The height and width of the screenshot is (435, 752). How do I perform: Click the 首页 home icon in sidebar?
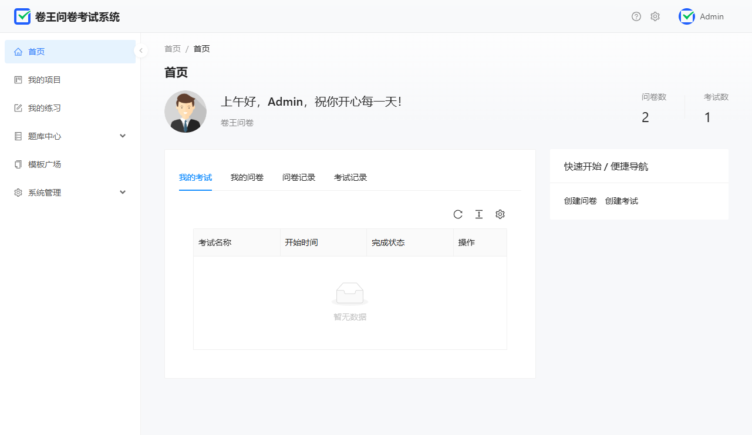click(x=18, y=52)
